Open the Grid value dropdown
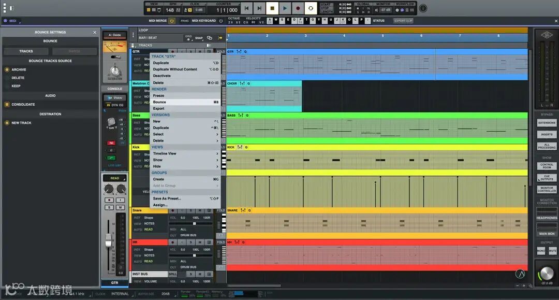Image resolution: width=559 pixels, height=300 pixels. (188, 37)
